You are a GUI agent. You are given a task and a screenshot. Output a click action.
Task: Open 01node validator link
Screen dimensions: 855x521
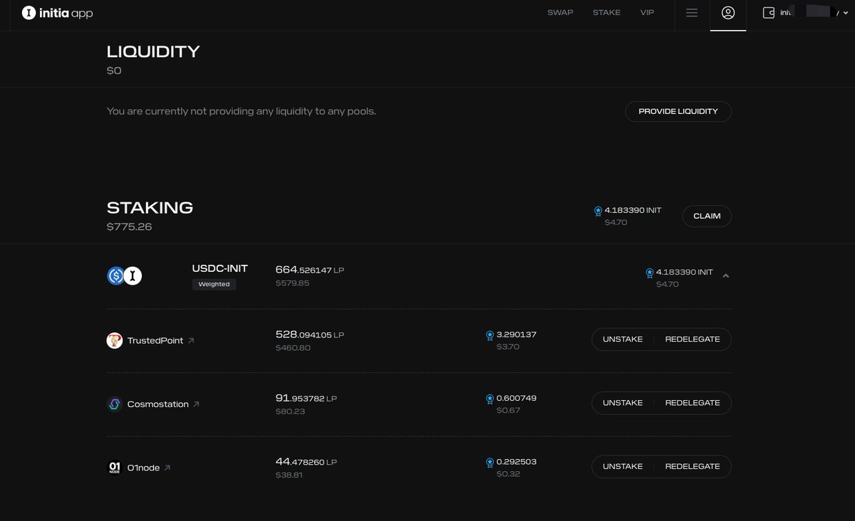[144, 468]
